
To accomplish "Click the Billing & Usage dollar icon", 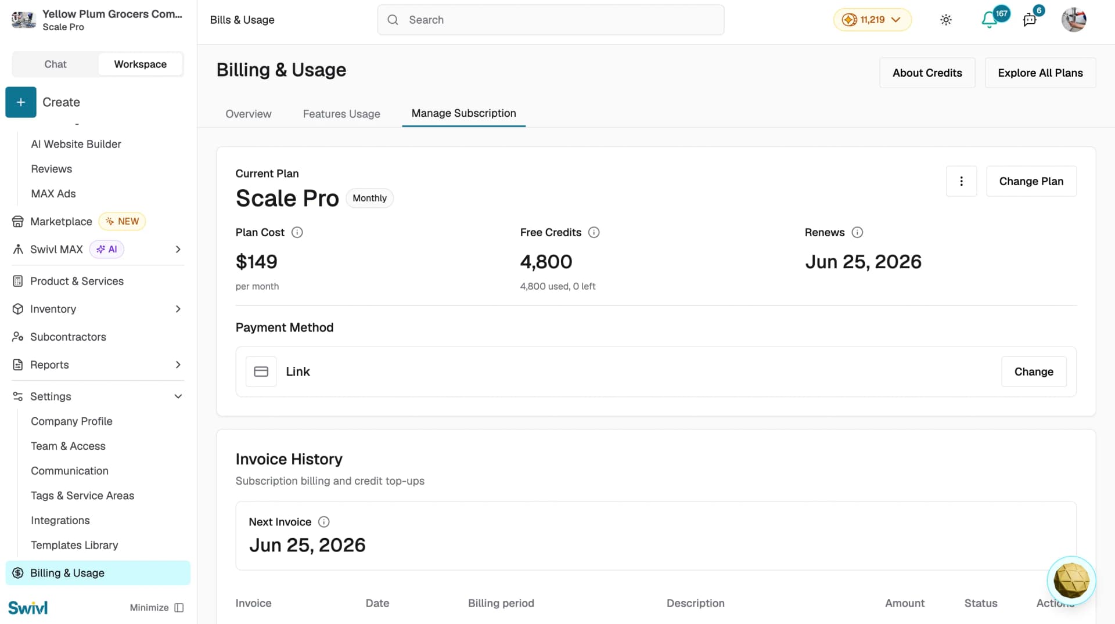I will pos(18,573).
